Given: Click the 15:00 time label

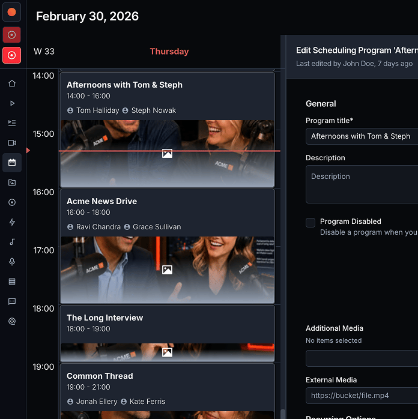Looking at the screenshot, I should click(x=43, y=134).
